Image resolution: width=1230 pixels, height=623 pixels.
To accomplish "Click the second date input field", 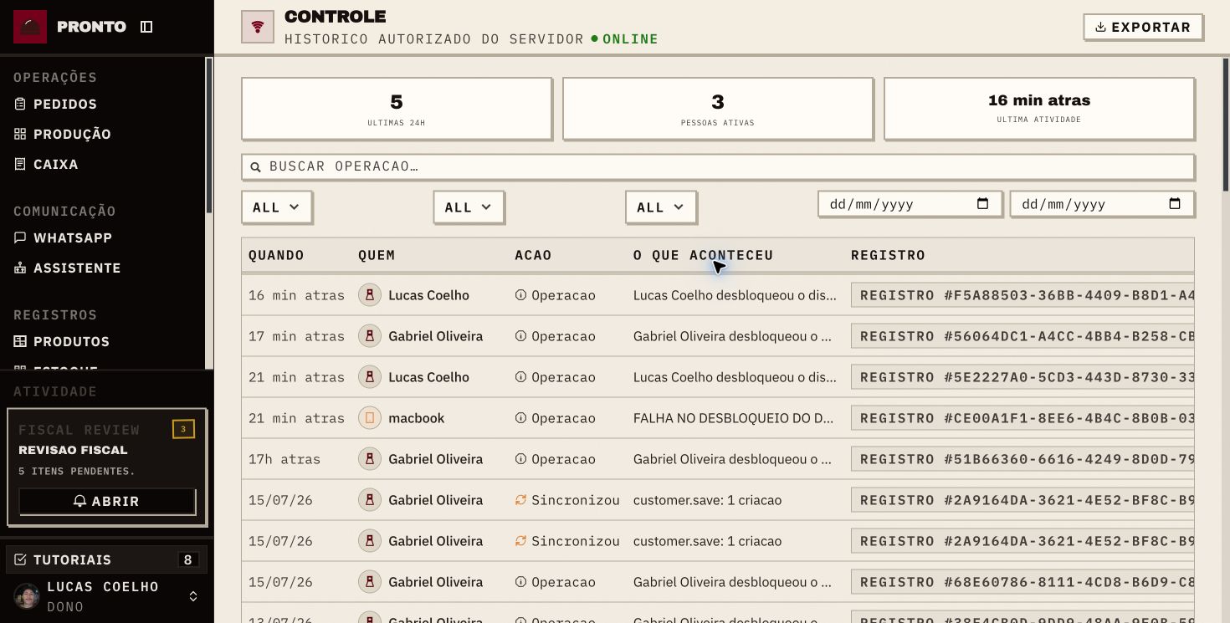I will point(1102,204).
